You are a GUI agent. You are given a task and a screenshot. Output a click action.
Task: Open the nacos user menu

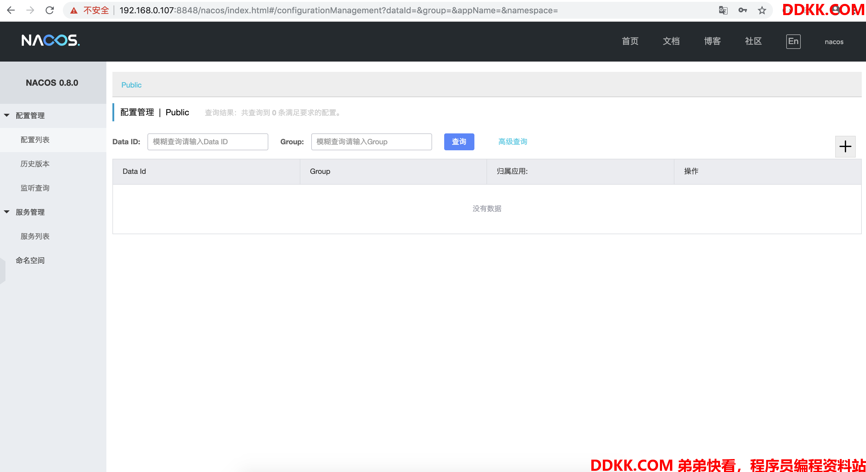click(834, 42)
